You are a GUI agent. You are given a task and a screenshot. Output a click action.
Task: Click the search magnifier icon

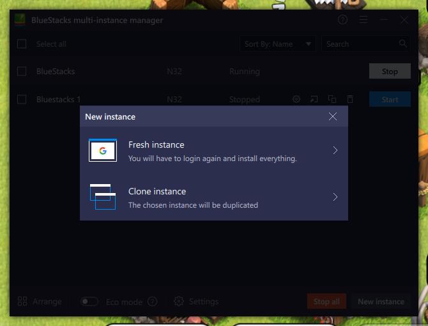click(403, 44)
